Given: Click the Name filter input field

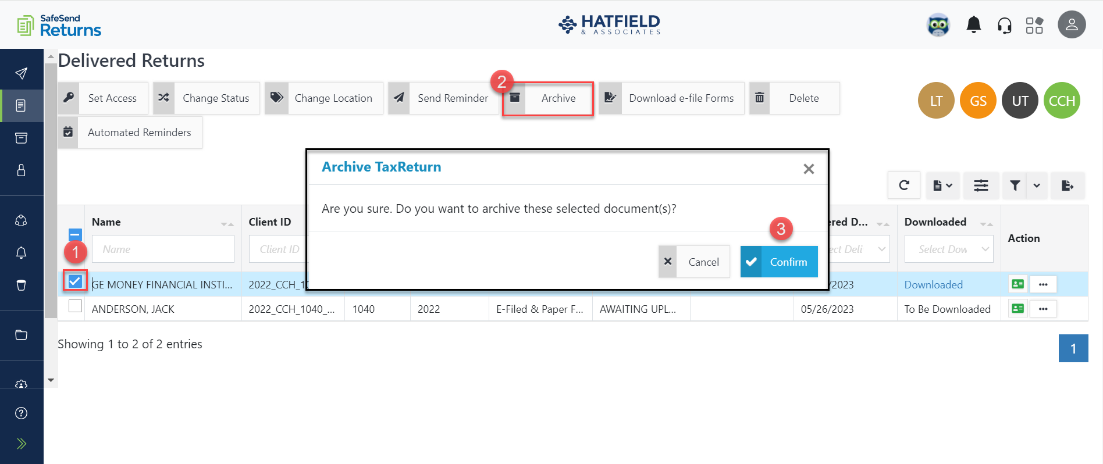Looking at the screenshot, I should click(x=163, y=249).
